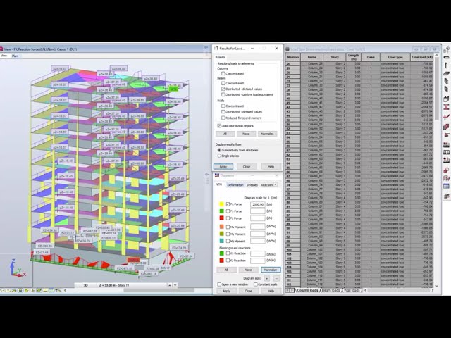Toggle Beams Concentrated checkbox

point(223,83)
